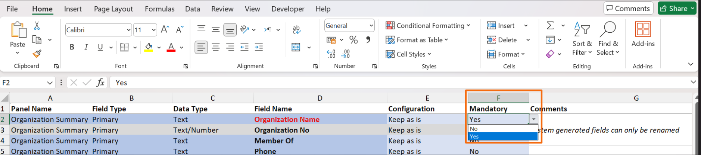Switch to the Formulas tab
Screen dimensions: 701x155
pos(159,9)
